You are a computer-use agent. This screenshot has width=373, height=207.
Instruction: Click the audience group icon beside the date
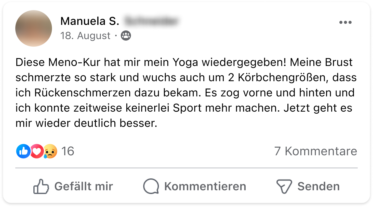pyautogui.click(x=126, y=36)
